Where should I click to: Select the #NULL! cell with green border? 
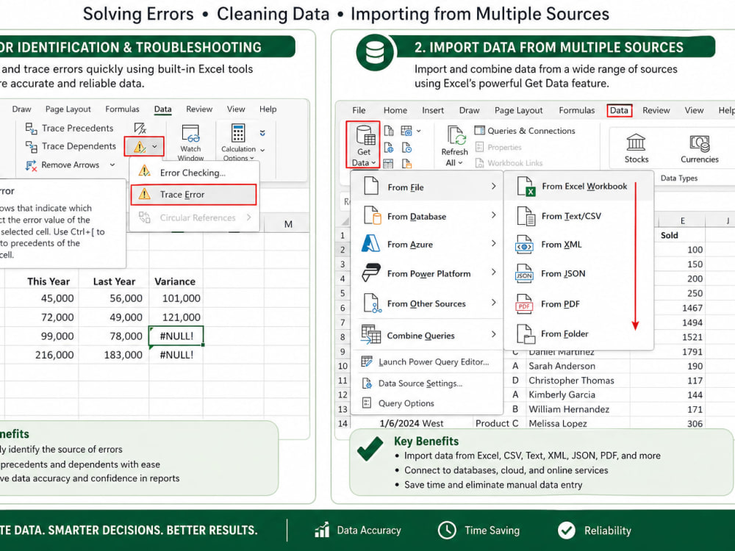(176, 336)
